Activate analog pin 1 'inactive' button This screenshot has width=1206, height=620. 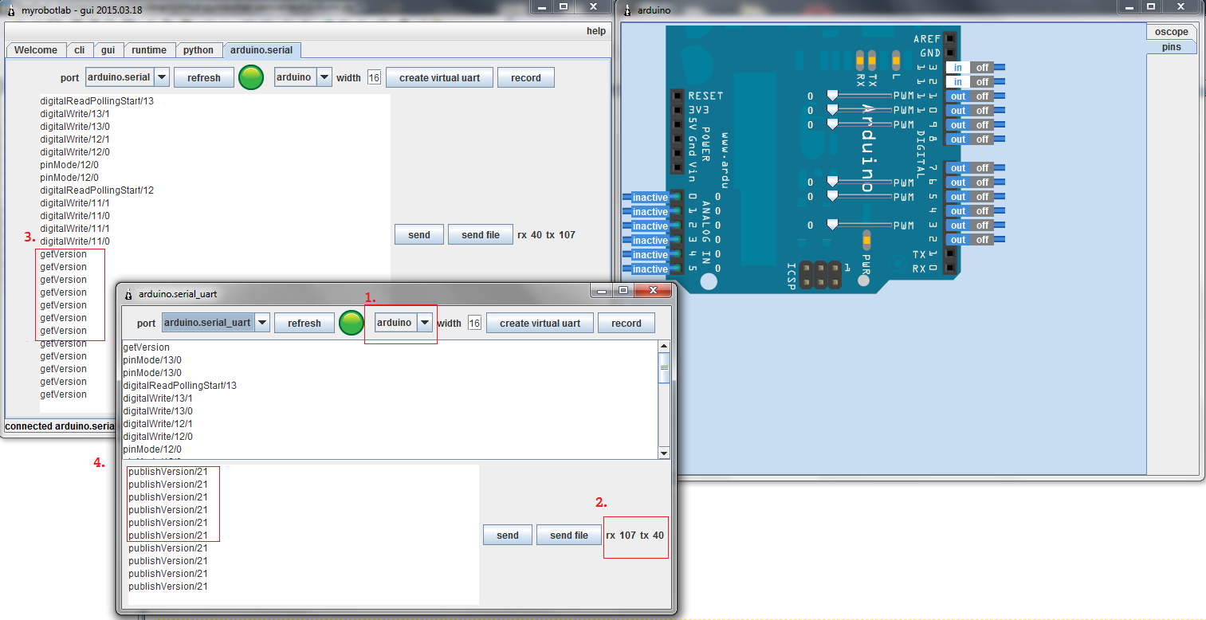coord(650,212)
